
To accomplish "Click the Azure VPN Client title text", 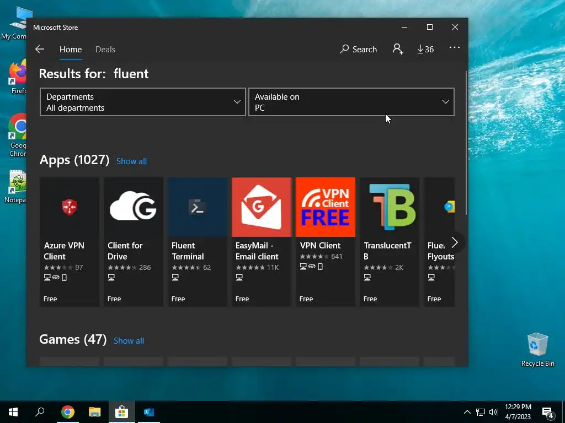I will 64,251.
